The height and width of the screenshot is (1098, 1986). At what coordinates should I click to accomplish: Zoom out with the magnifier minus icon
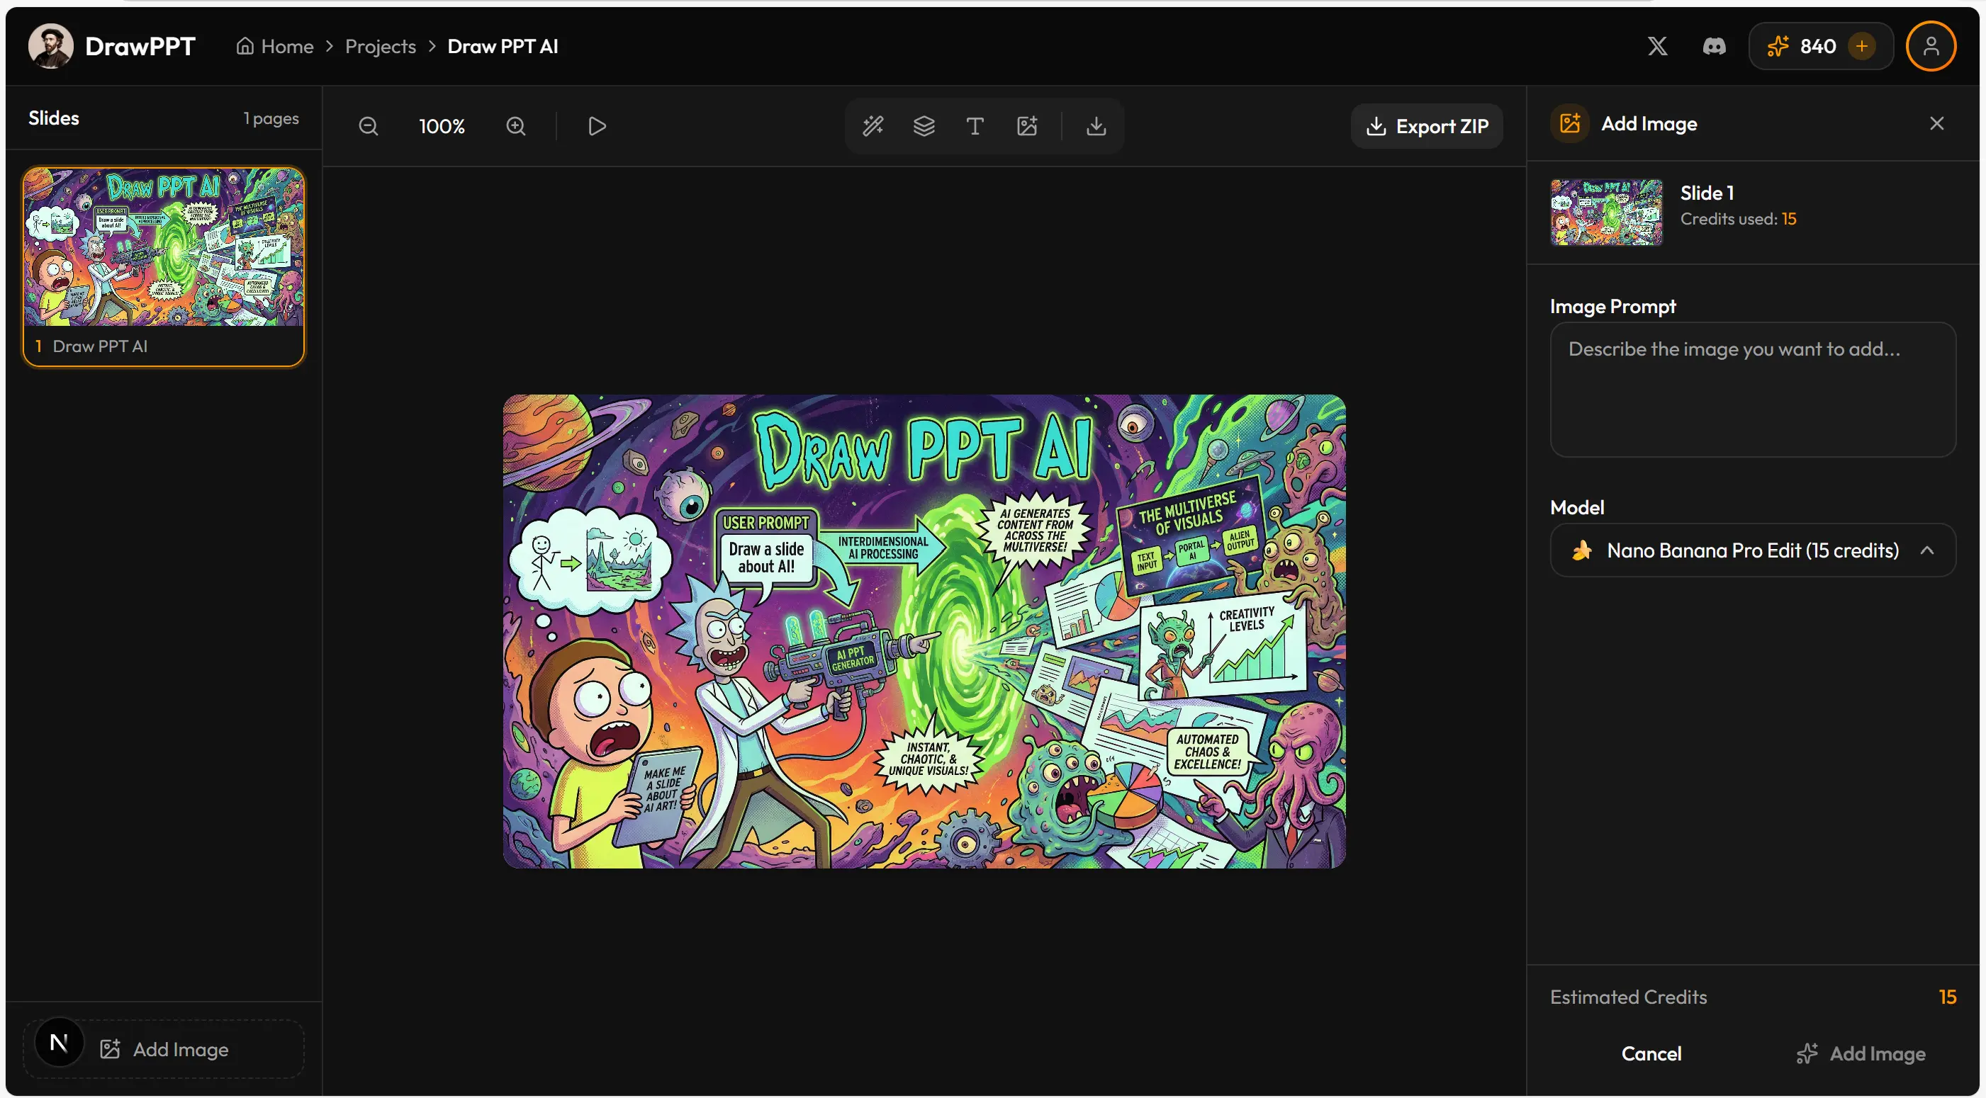pos(369,125)
